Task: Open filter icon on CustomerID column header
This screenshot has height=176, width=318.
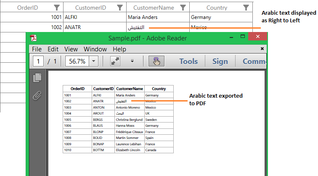Action: tap(120, 8)
